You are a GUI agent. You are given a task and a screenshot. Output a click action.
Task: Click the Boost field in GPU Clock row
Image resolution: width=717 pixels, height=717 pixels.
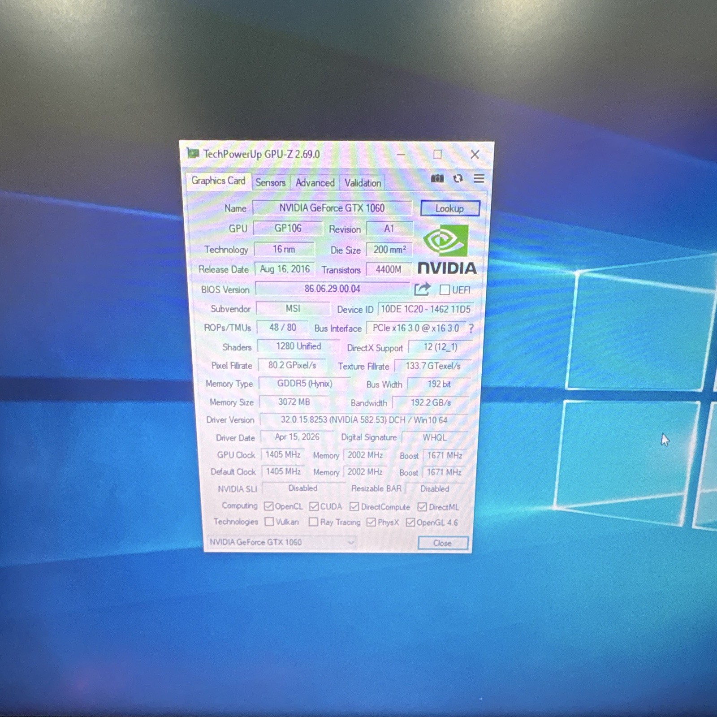point(445,455)
